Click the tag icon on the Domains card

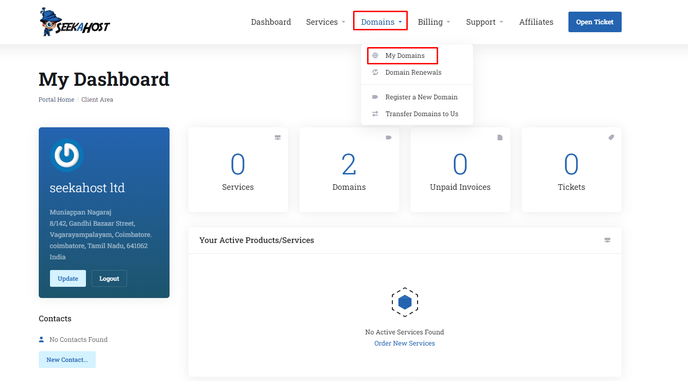[388, 137]
